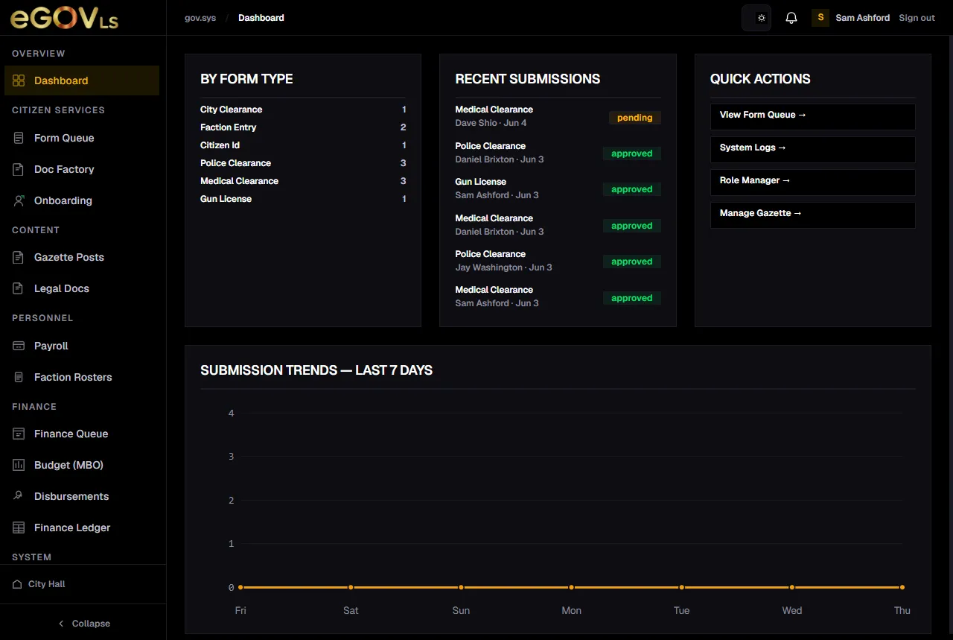Viewport: 953px width, 640px height.
Task: Click the City Hall home icon
Action: tap(17, 584)
